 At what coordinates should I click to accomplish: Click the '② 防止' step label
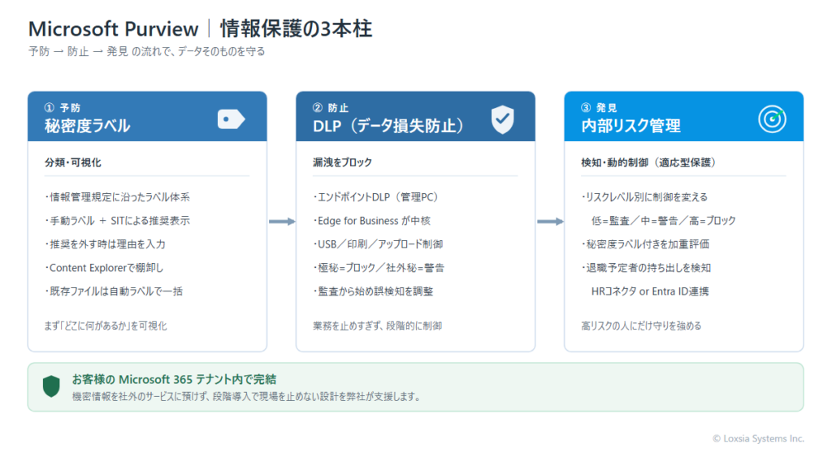tap(330, 108)
